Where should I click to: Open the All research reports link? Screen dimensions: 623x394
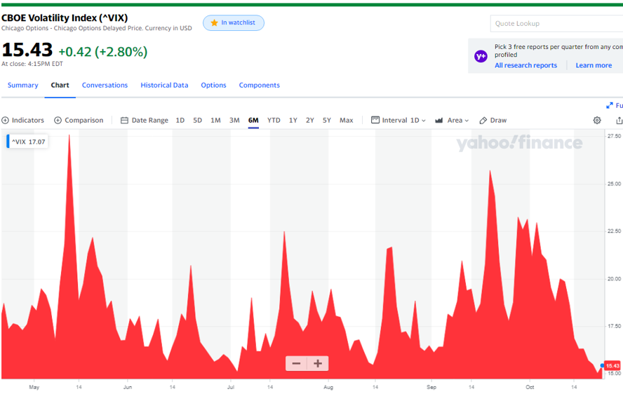click(x=525, y=65)
